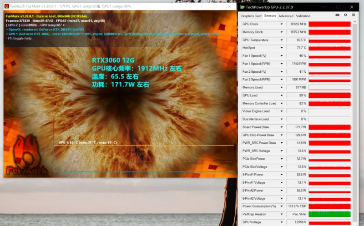364x226 pixels.
Task: Click the FurMark title bar app icon
Action: pyautogui.click(x=7, y=6)
